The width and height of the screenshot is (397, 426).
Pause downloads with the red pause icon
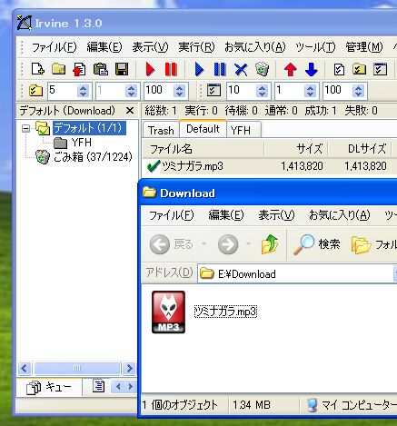tap(171, 69)
